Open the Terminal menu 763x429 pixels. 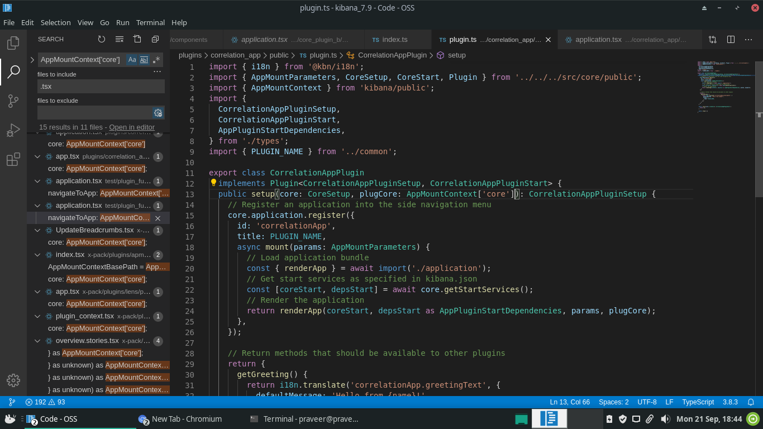(150, 22)
